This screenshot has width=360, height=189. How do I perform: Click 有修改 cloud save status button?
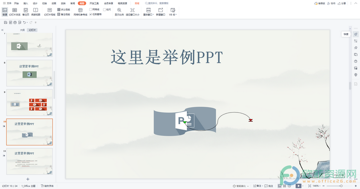320,3
